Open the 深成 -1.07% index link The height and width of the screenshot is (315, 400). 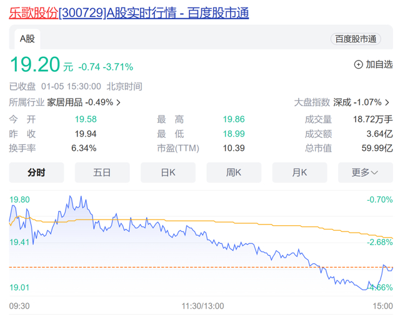[357, 102]
